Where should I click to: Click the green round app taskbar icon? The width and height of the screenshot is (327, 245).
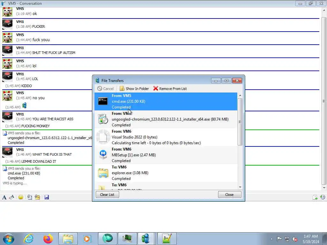pyautogui.click(x=107, y=239)
